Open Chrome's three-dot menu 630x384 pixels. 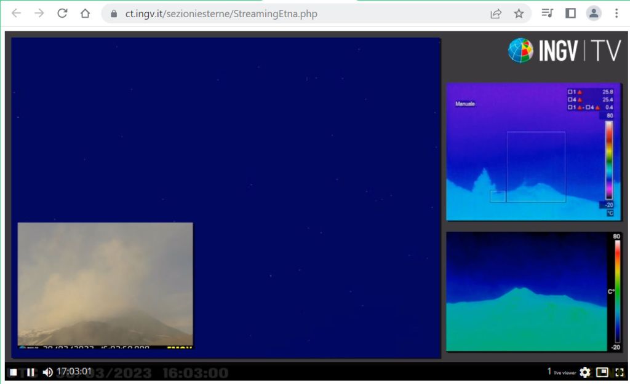[616, 14]
